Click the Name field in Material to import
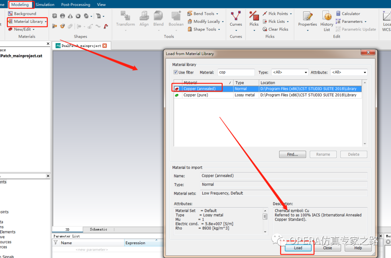This screenshot has width=391, height=258. point(283,176)
